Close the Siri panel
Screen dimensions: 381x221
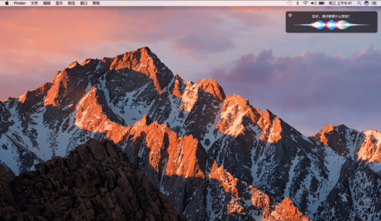[290, 15]
